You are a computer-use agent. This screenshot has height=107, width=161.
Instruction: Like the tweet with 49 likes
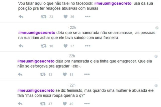65,104
